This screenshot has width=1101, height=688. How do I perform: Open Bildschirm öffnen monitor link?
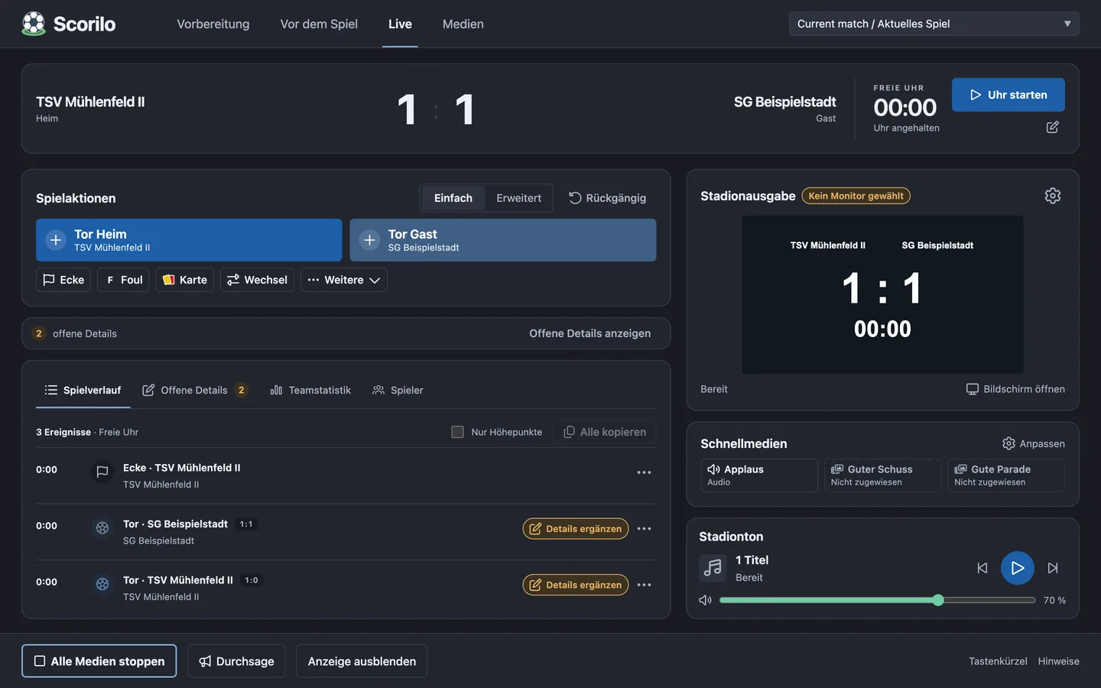click(x=1015, y=389)
